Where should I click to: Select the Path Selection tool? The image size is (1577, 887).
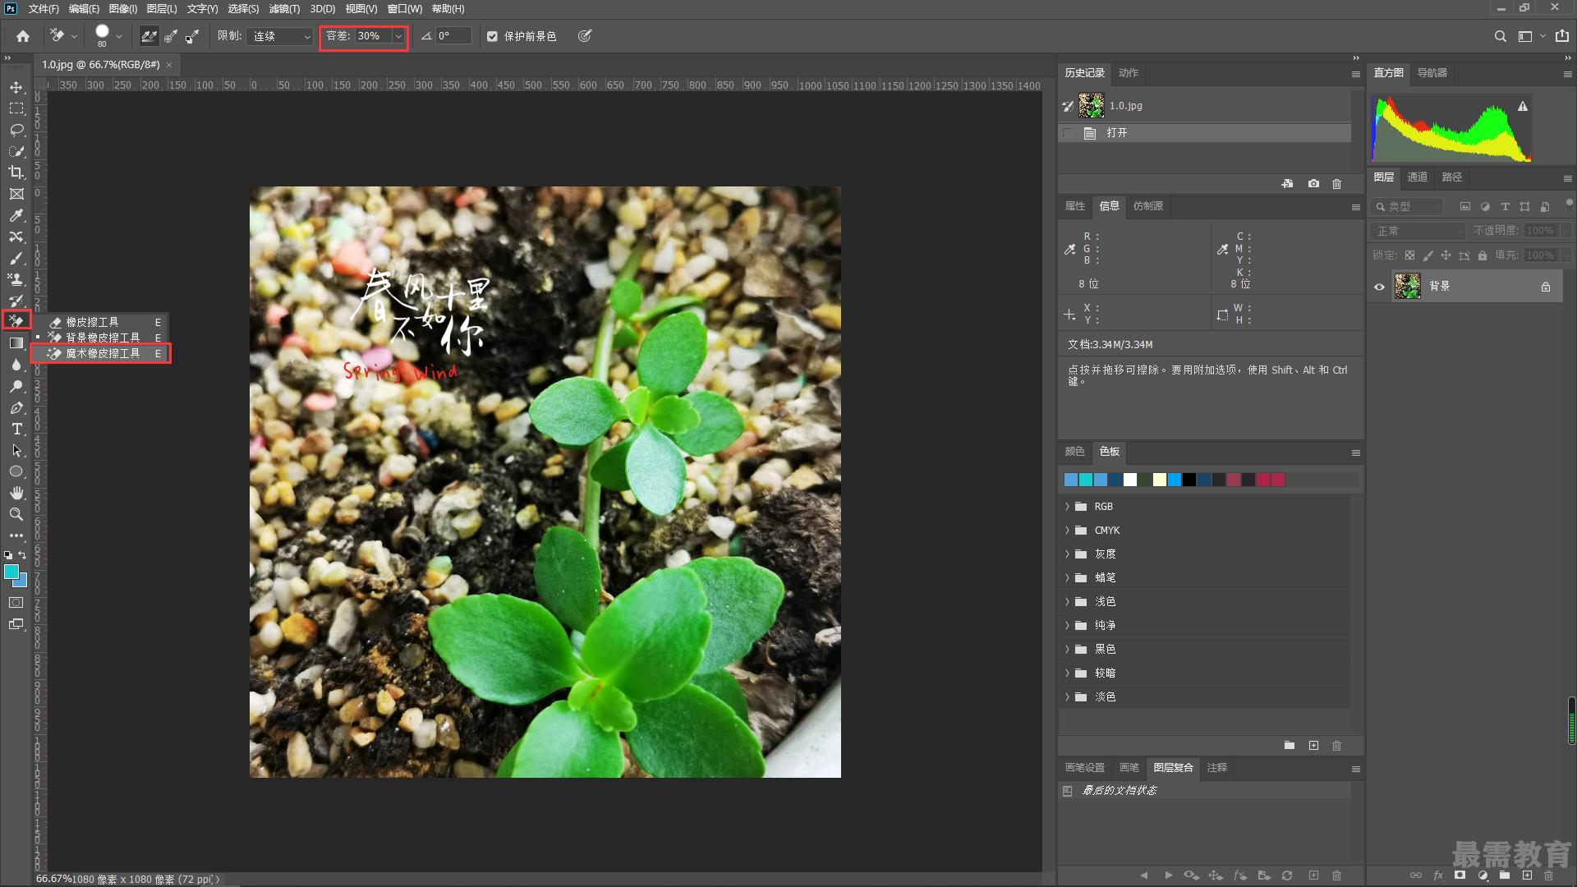pos(16,450)
